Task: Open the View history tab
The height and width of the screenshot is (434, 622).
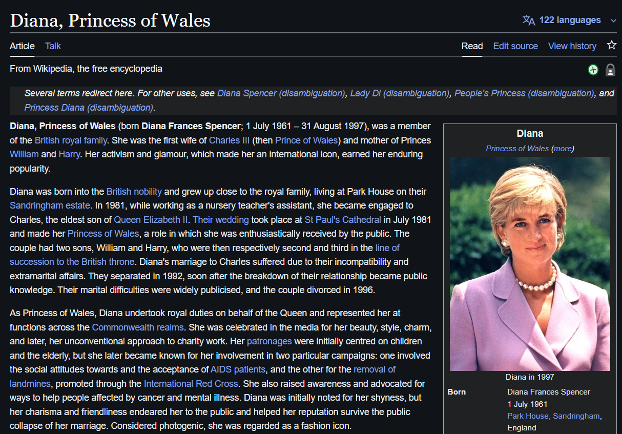Action: point(572,46)
